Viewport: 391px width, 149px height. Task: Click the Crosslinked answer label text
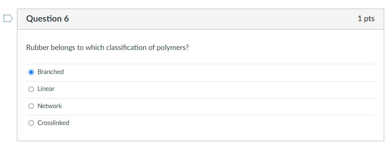pyautogui.click(x=53, y=123)
